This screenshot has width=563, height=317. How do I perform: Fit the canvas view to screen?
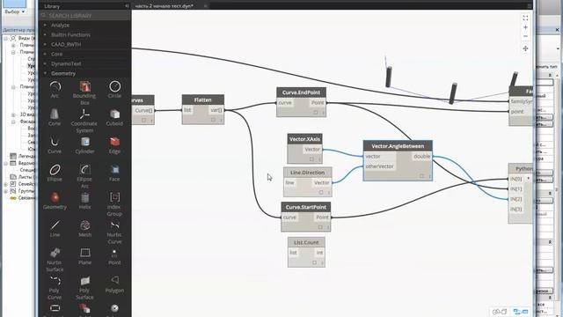tap(525, 18)
